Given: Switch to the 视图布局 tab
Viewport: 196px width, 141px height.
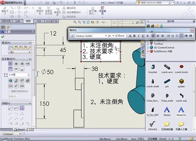Looking at the screenshot, I should (x=6, y=21).
